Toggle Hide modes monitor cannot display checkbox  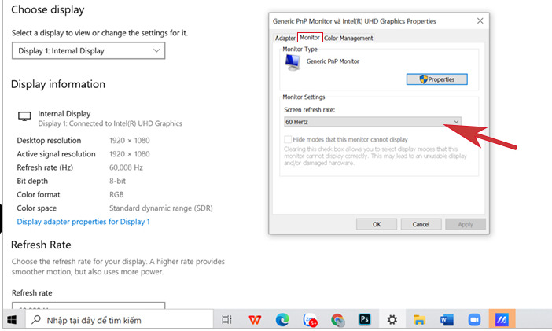(288, 139)
